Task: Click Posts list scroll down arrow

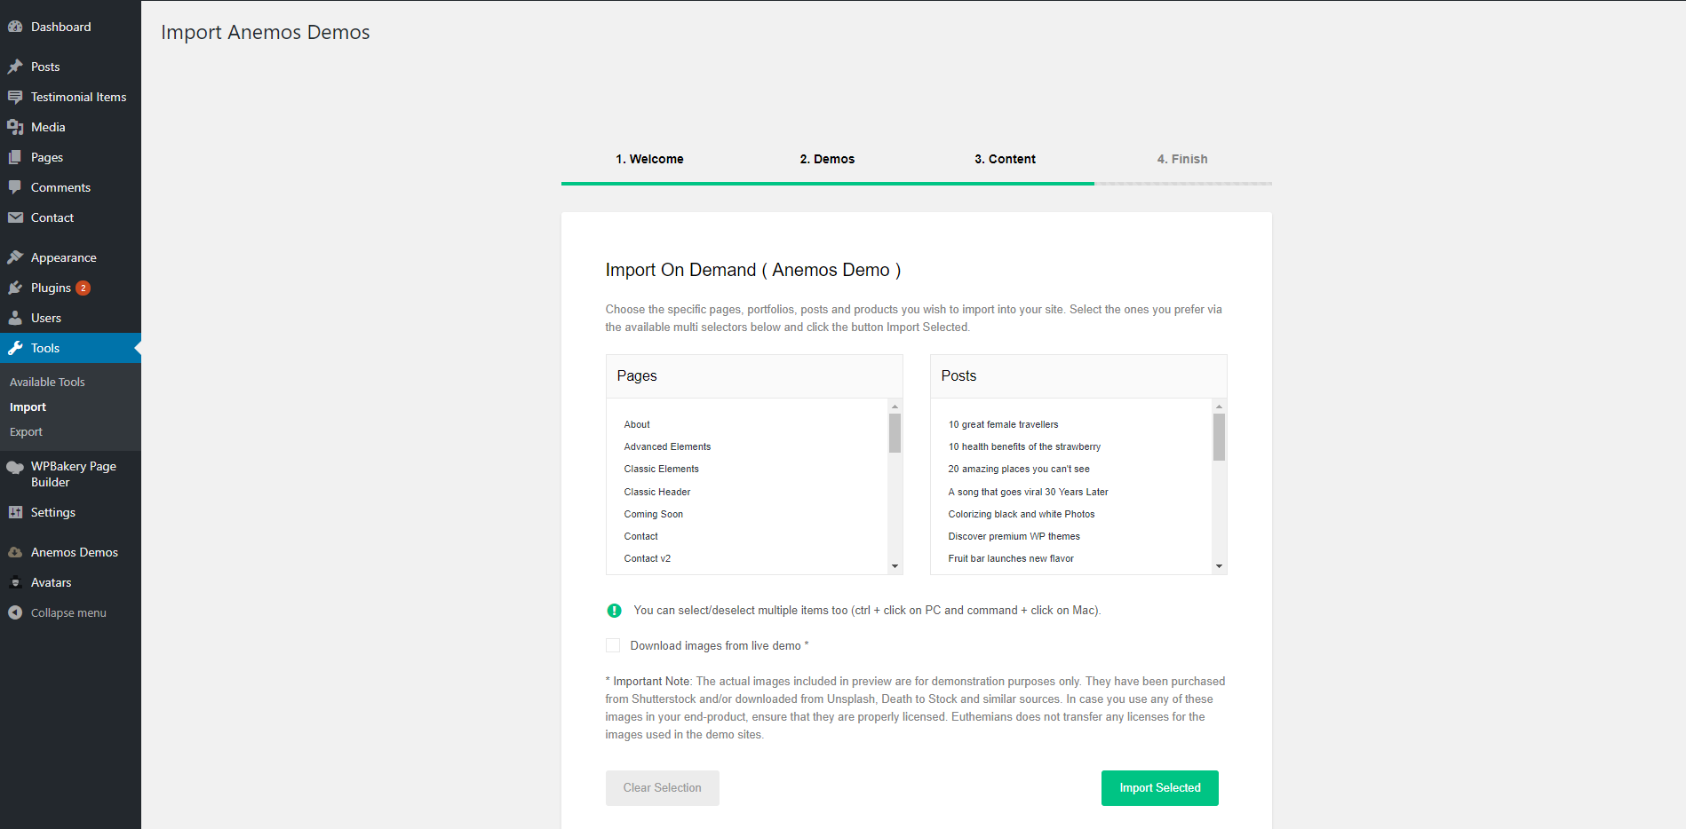Action: (x=1219, y=566)
